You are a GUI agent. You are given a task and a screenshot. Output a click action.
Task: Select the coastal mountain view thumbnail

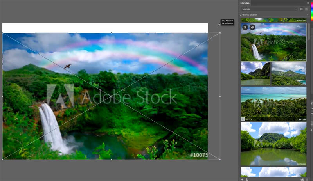pos(288,74)
